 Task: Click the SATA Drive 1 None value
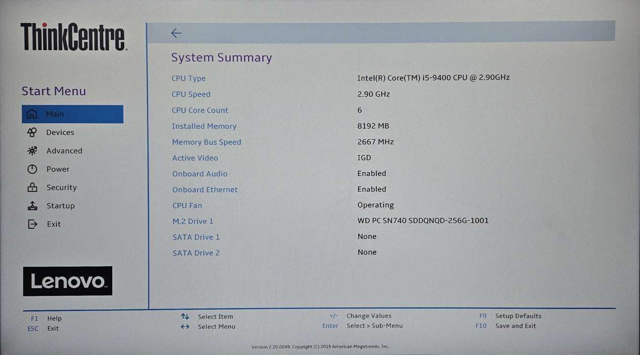point(367,236)
